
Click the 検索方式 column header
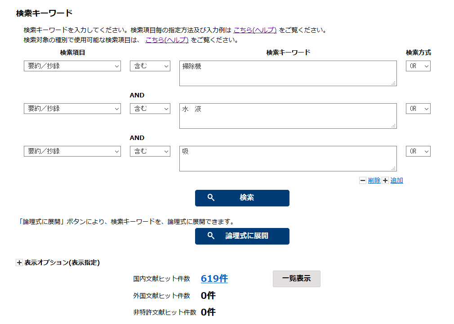[418, 53]
